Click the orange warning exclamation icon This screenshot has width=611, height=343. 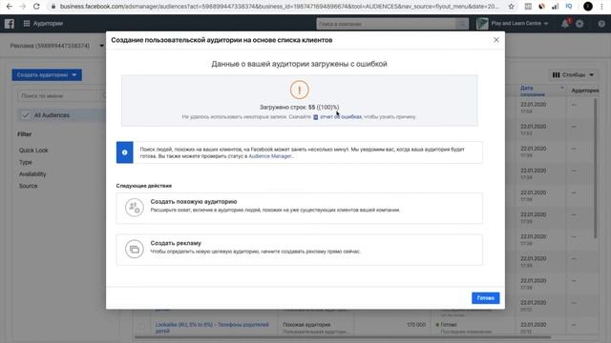[x=299, y=90]
